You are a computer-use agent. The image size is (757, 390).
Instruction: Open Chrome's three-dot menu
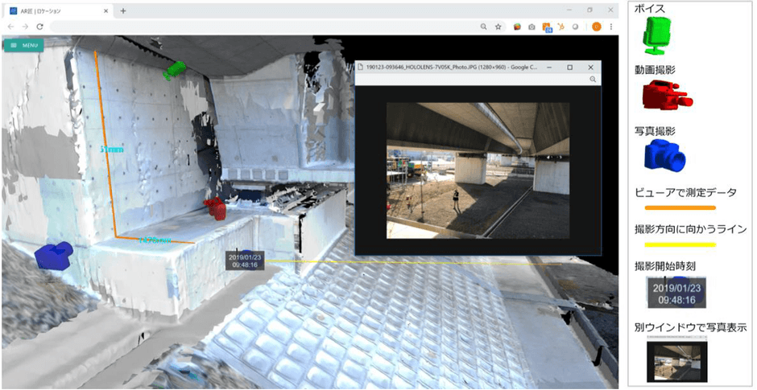coord(610,27)
